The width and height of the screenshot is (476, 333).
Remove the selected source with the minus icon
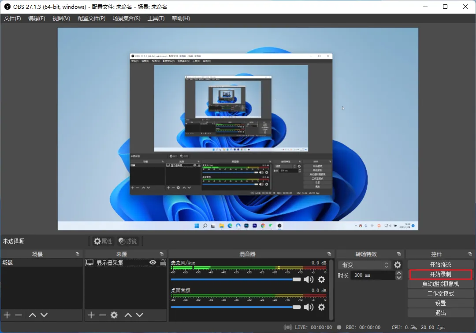tap(102, 315)
